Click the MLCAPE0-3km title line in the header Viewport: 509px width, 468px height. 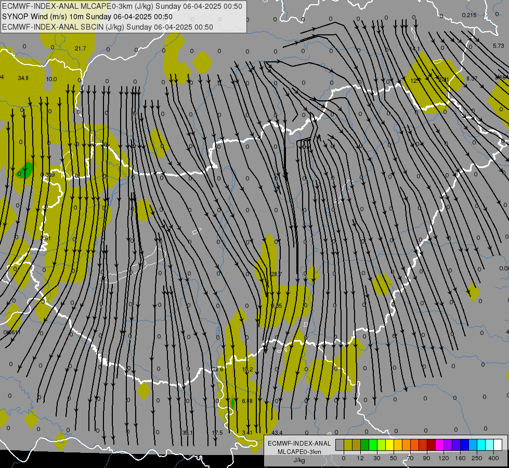(x=122, y=6)
